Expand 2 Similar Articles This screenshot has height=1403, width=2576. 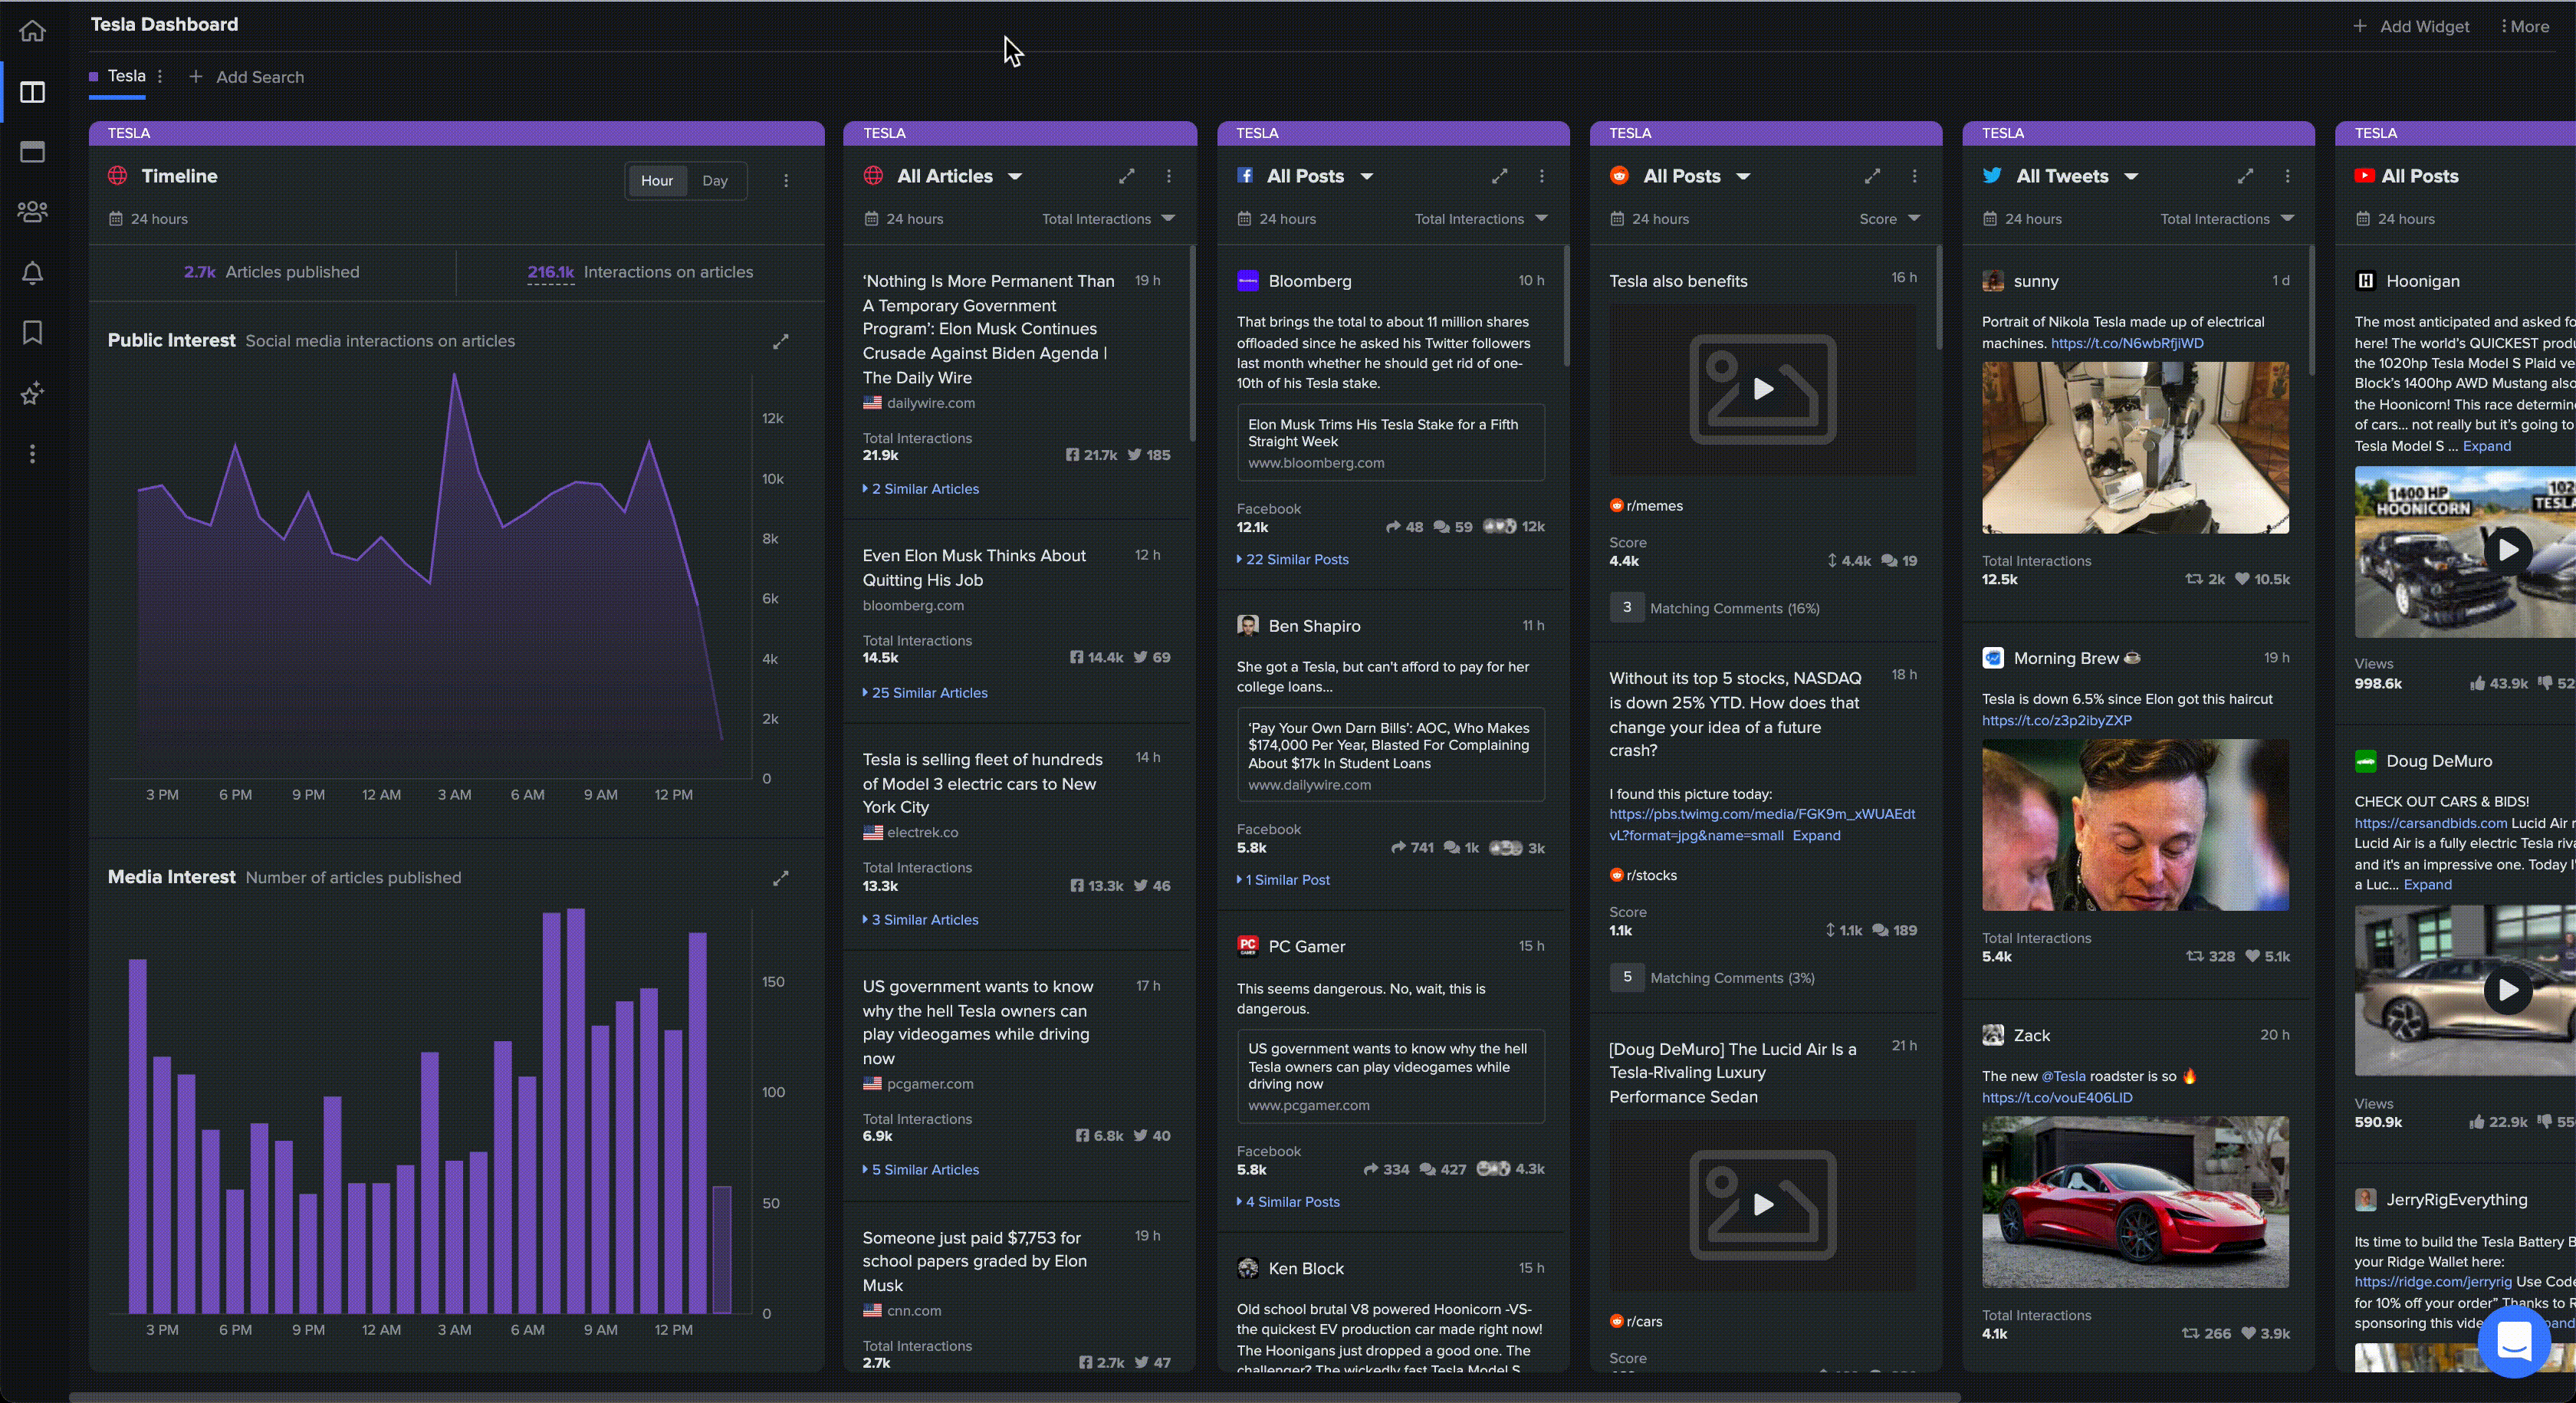921,489
